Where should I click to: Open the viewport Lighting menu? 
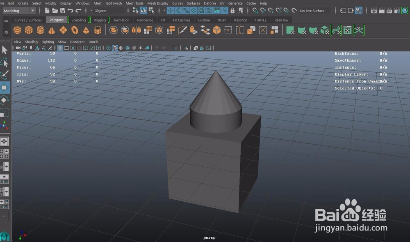[48, 42]
